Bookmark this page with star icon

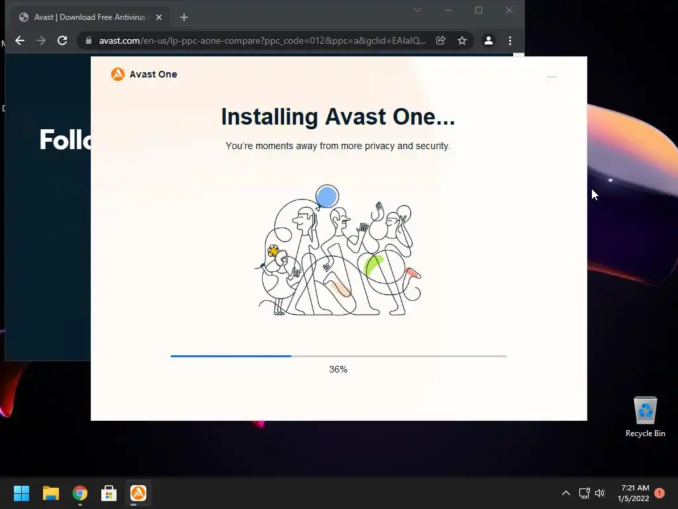point(461,40)
